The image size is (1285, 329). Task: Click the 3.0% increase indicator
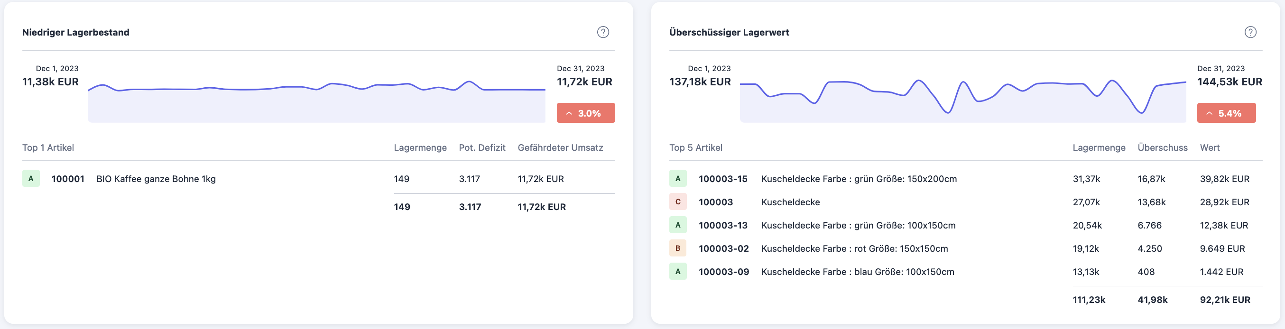pos(585,113)
